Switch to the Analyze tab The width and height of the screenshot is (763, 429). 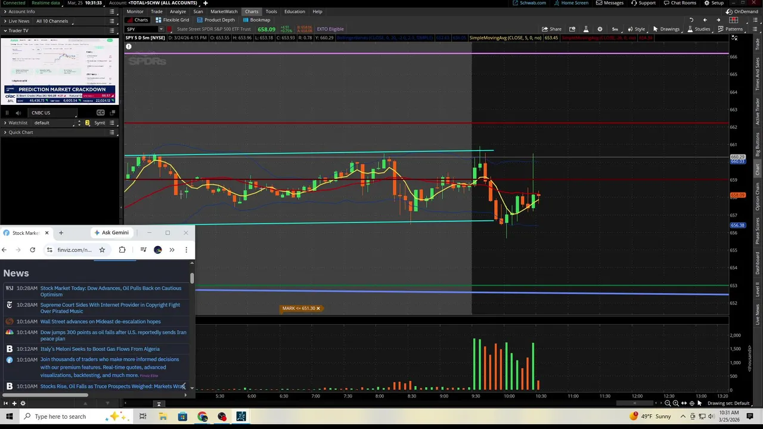pos(178,11)
